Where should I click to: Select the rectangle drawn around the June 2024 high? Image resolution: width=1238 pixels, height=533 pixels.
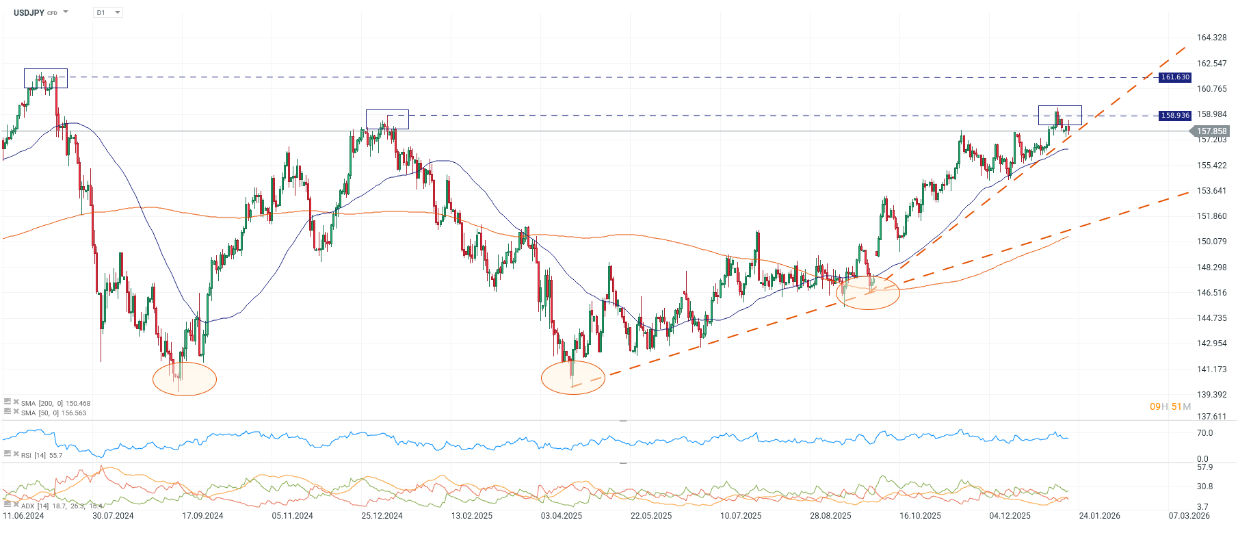pos(46,78)
